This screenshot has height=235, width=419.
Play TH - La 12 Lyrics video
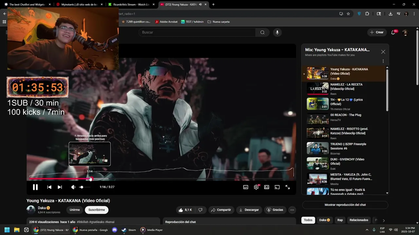344,104
